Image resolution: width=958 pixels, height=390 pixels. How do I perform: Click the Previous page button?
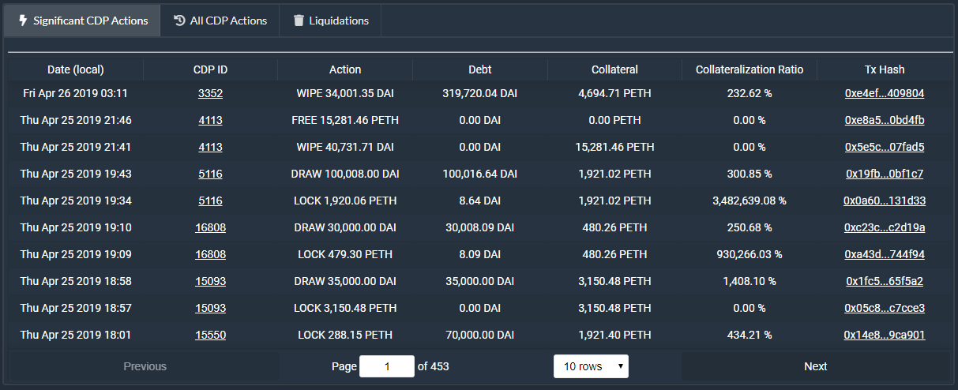click(x=145, y=366)
